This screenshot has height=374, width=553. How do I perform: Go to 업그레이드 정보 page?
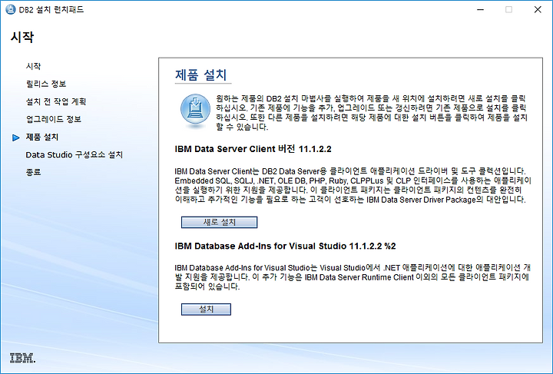pyautogui.click(x=53, y=119)
